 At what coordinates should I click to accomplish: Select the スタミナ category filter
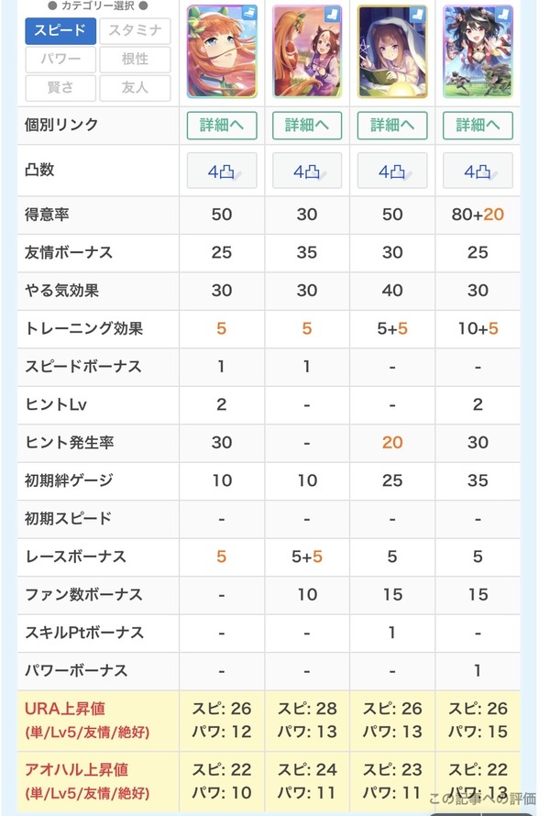[135, 30]
